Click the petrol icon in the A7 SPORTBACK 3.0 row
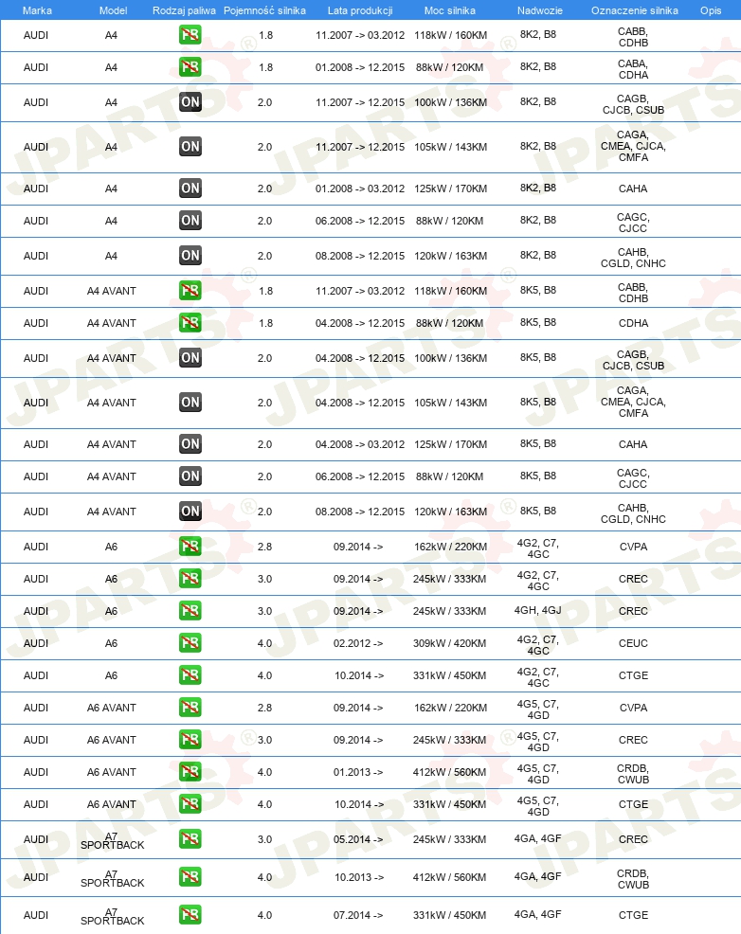The height and width of the screenshot is (934, 741). point(190,839)
